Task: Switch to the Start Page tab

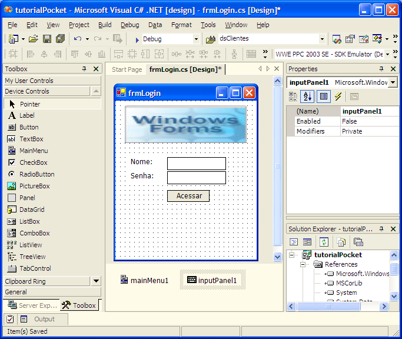Action: pos(127,69)
